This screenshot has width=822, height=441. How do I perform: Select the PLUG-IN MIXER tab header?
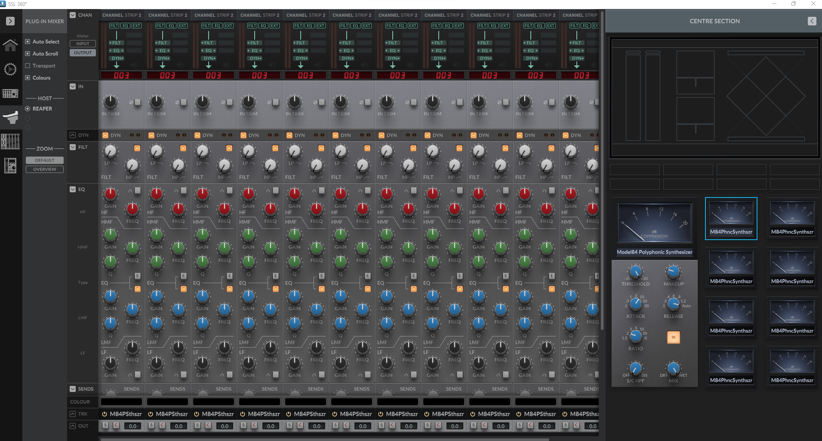pyautogui.click(x=44, y=21)
